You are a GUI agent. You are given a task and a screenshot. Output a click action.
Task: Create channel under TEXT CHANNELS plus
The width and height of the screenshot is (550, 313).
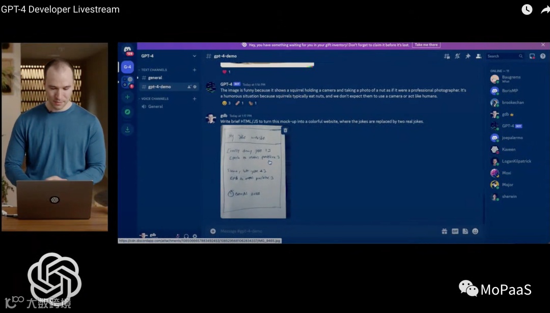tap(195, 70)
